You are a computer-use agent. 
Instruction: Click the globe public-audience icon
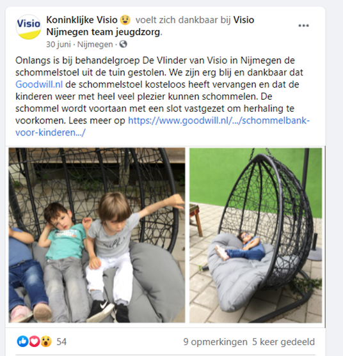[x=123, y=44]
